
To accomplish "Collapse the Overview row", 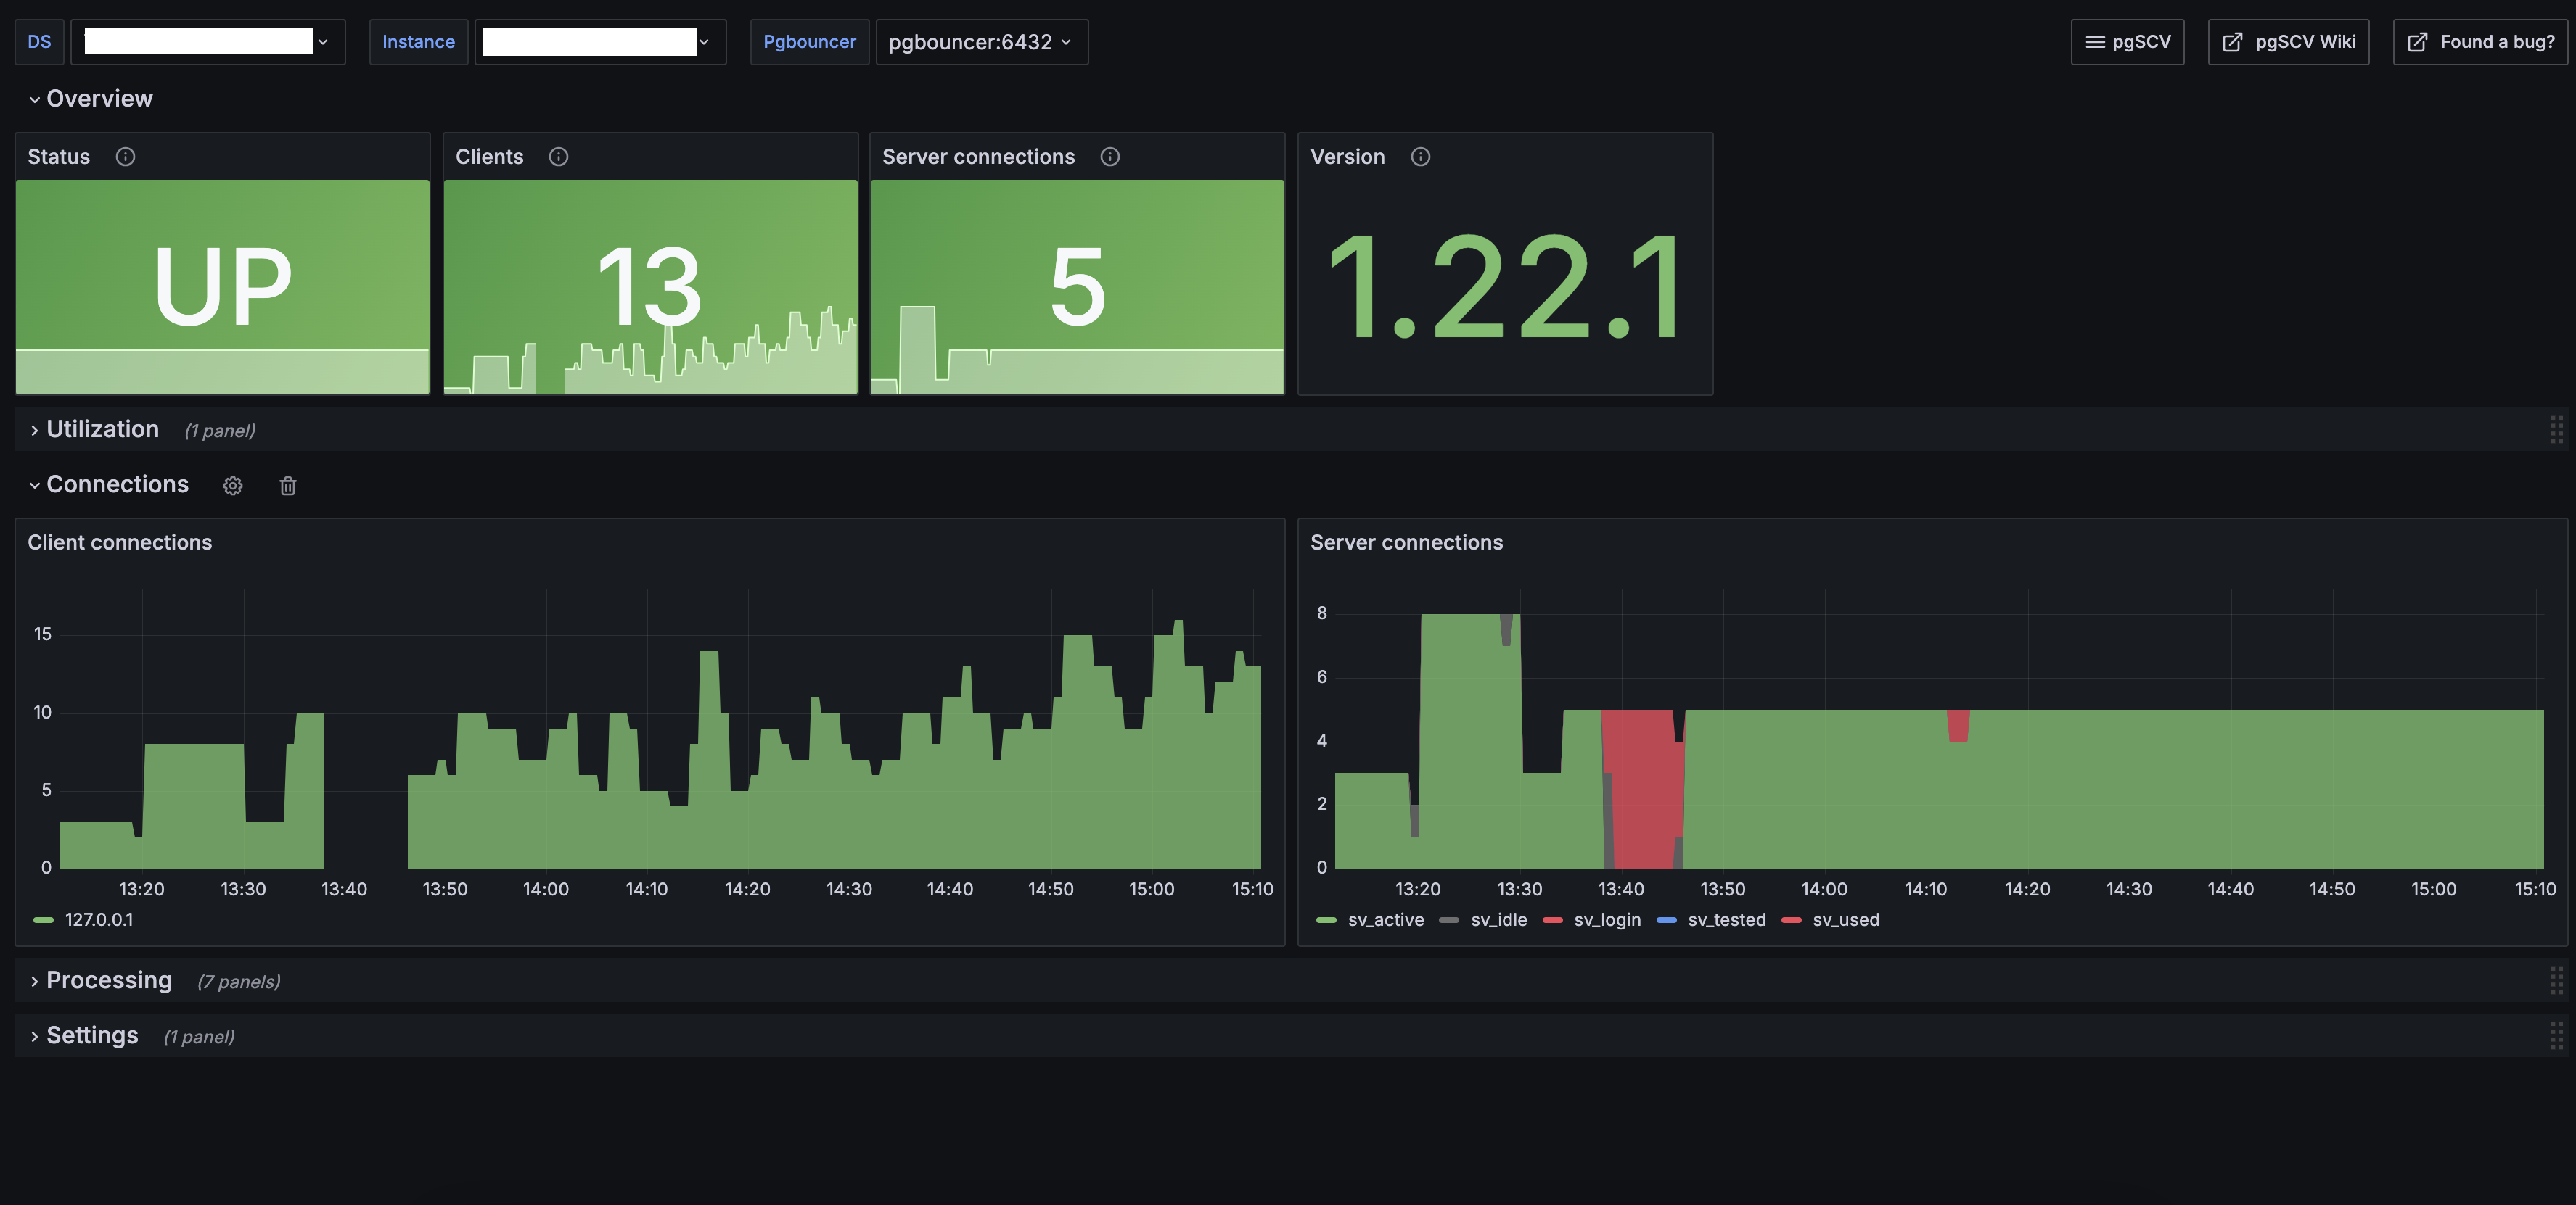I will (x=99, y=98).
